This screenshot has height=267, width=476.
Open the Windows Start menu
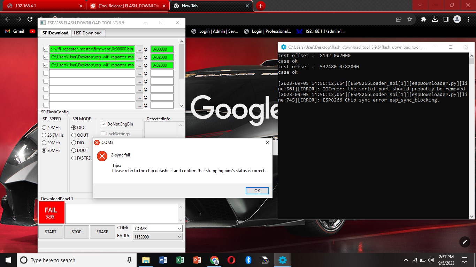pos(8,260)
